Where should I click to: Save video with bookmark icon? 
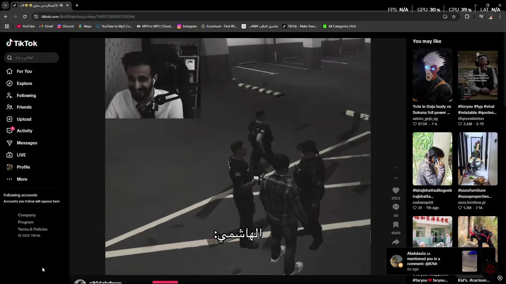tap(396, 224)
